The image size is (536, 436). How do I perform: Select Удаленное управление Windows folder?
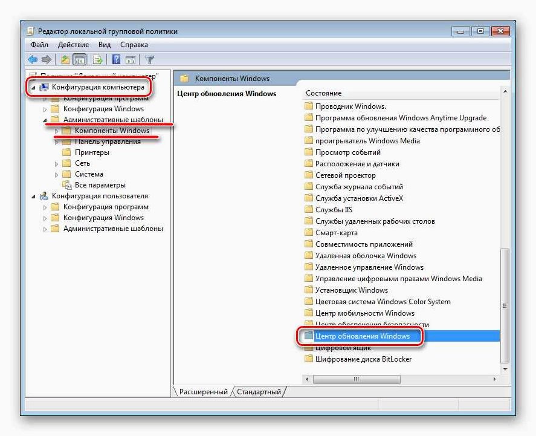pos(369,267)
